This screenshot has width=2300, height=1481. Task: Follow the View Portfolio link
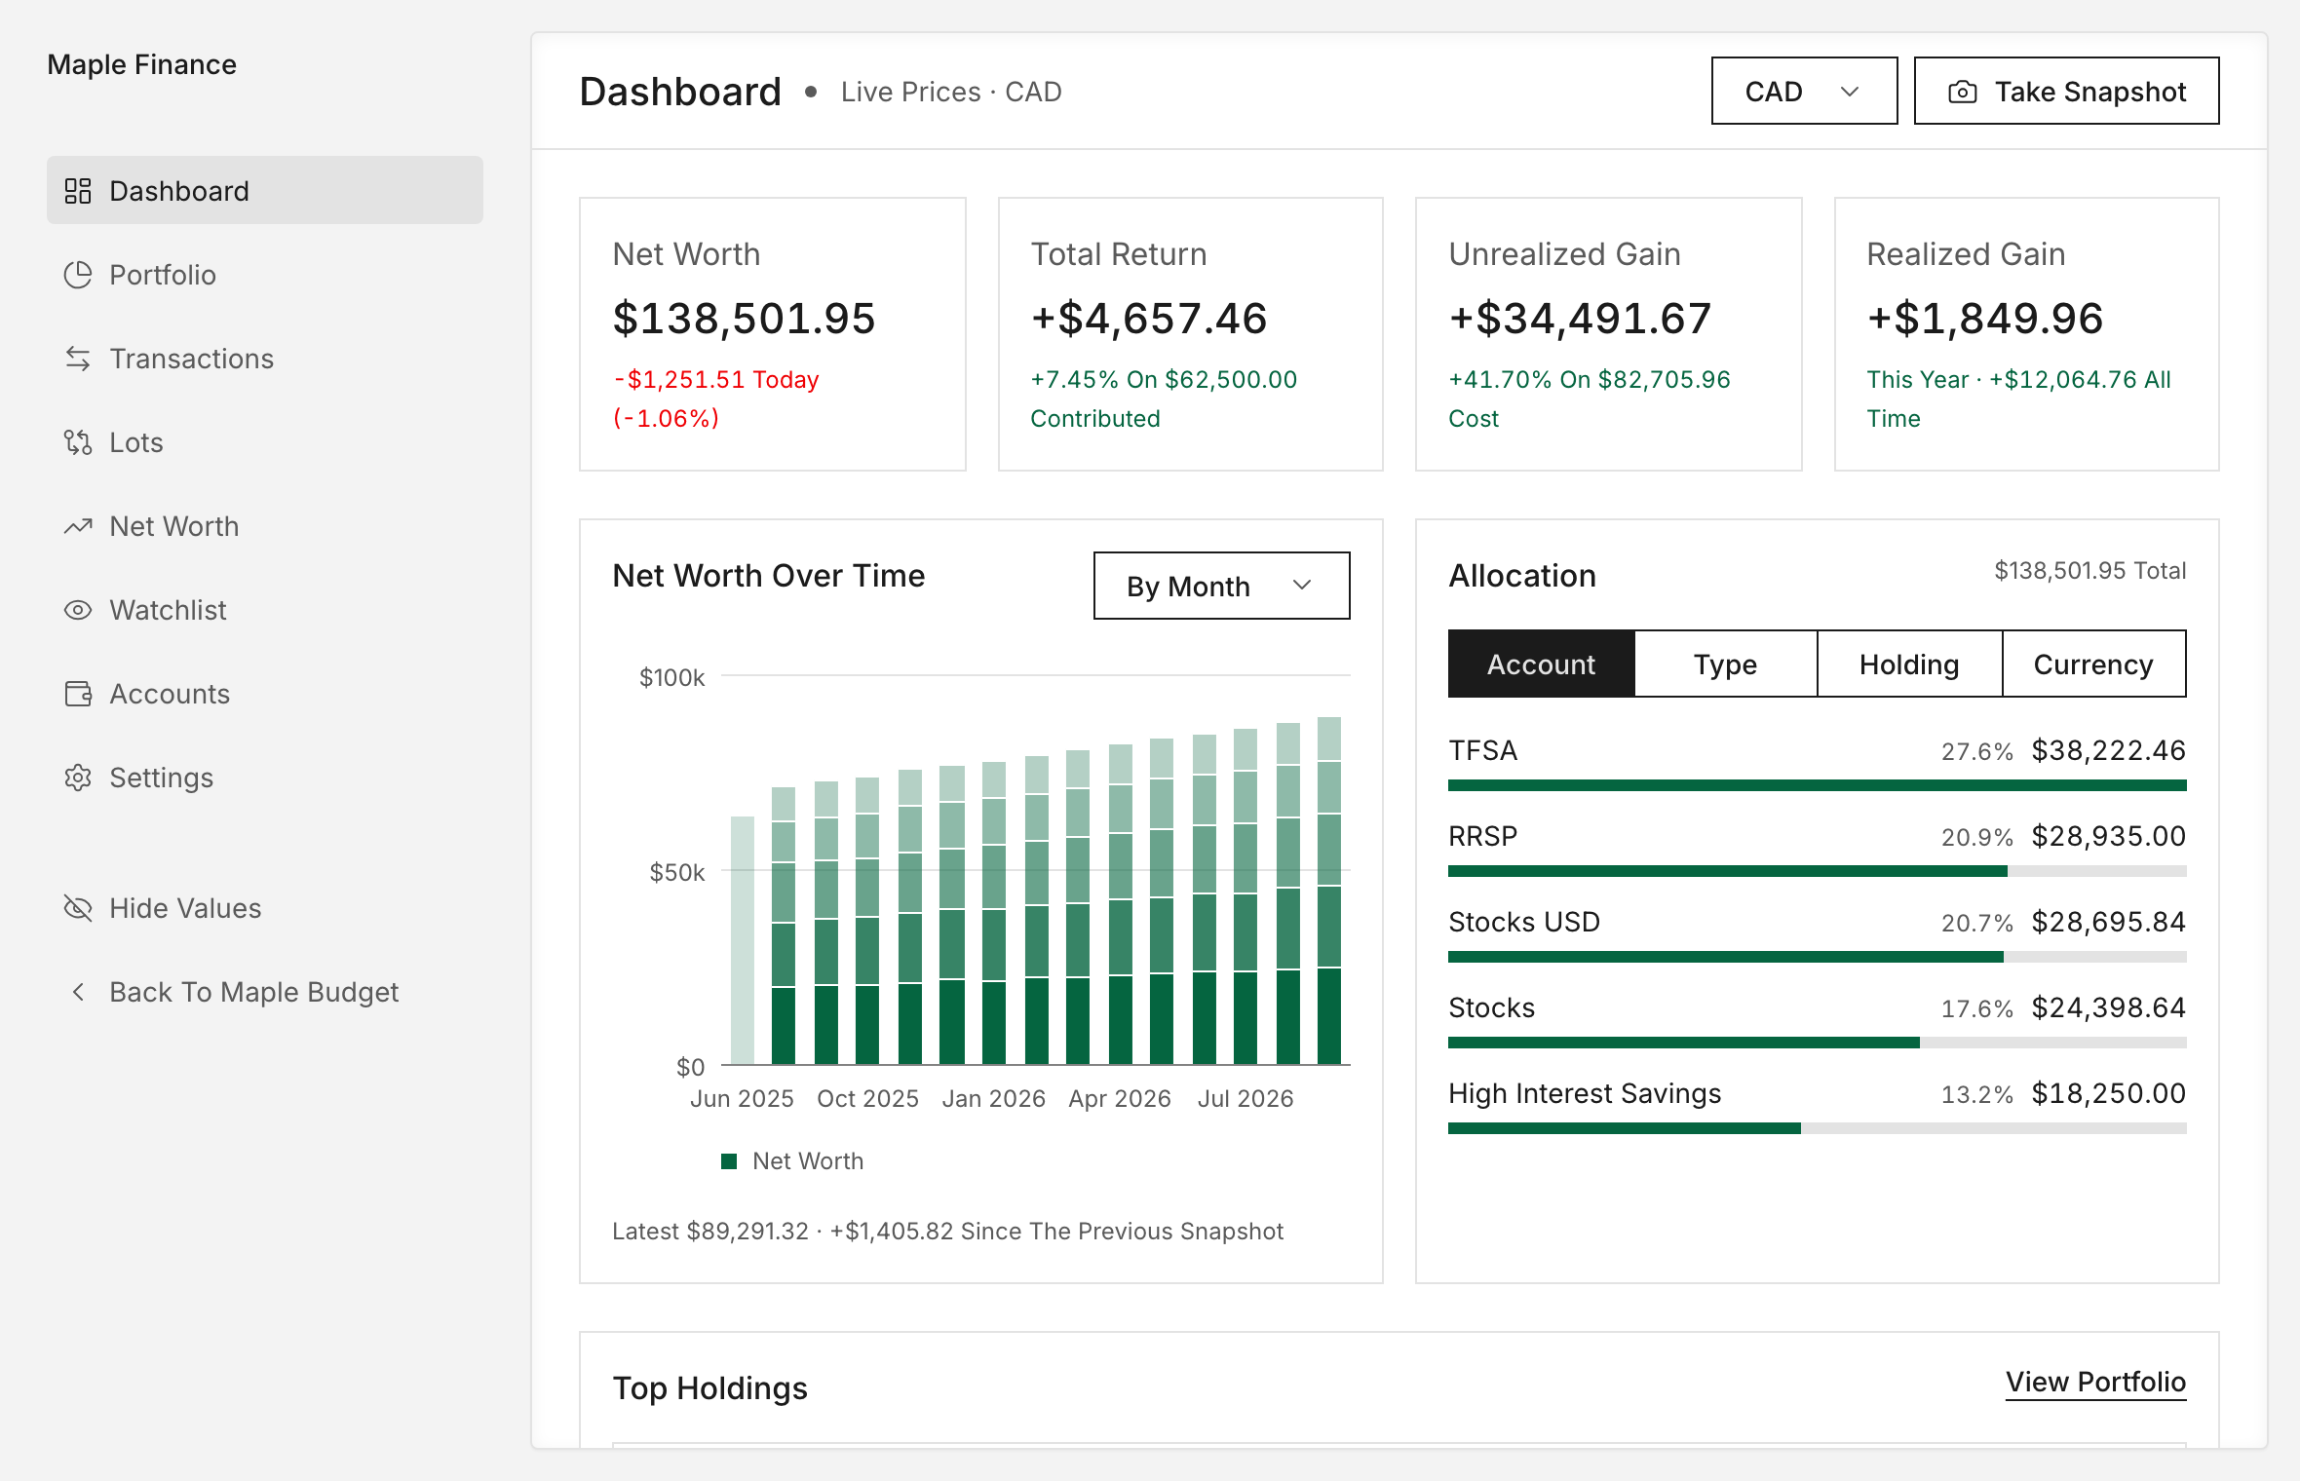(2095, 1382)
